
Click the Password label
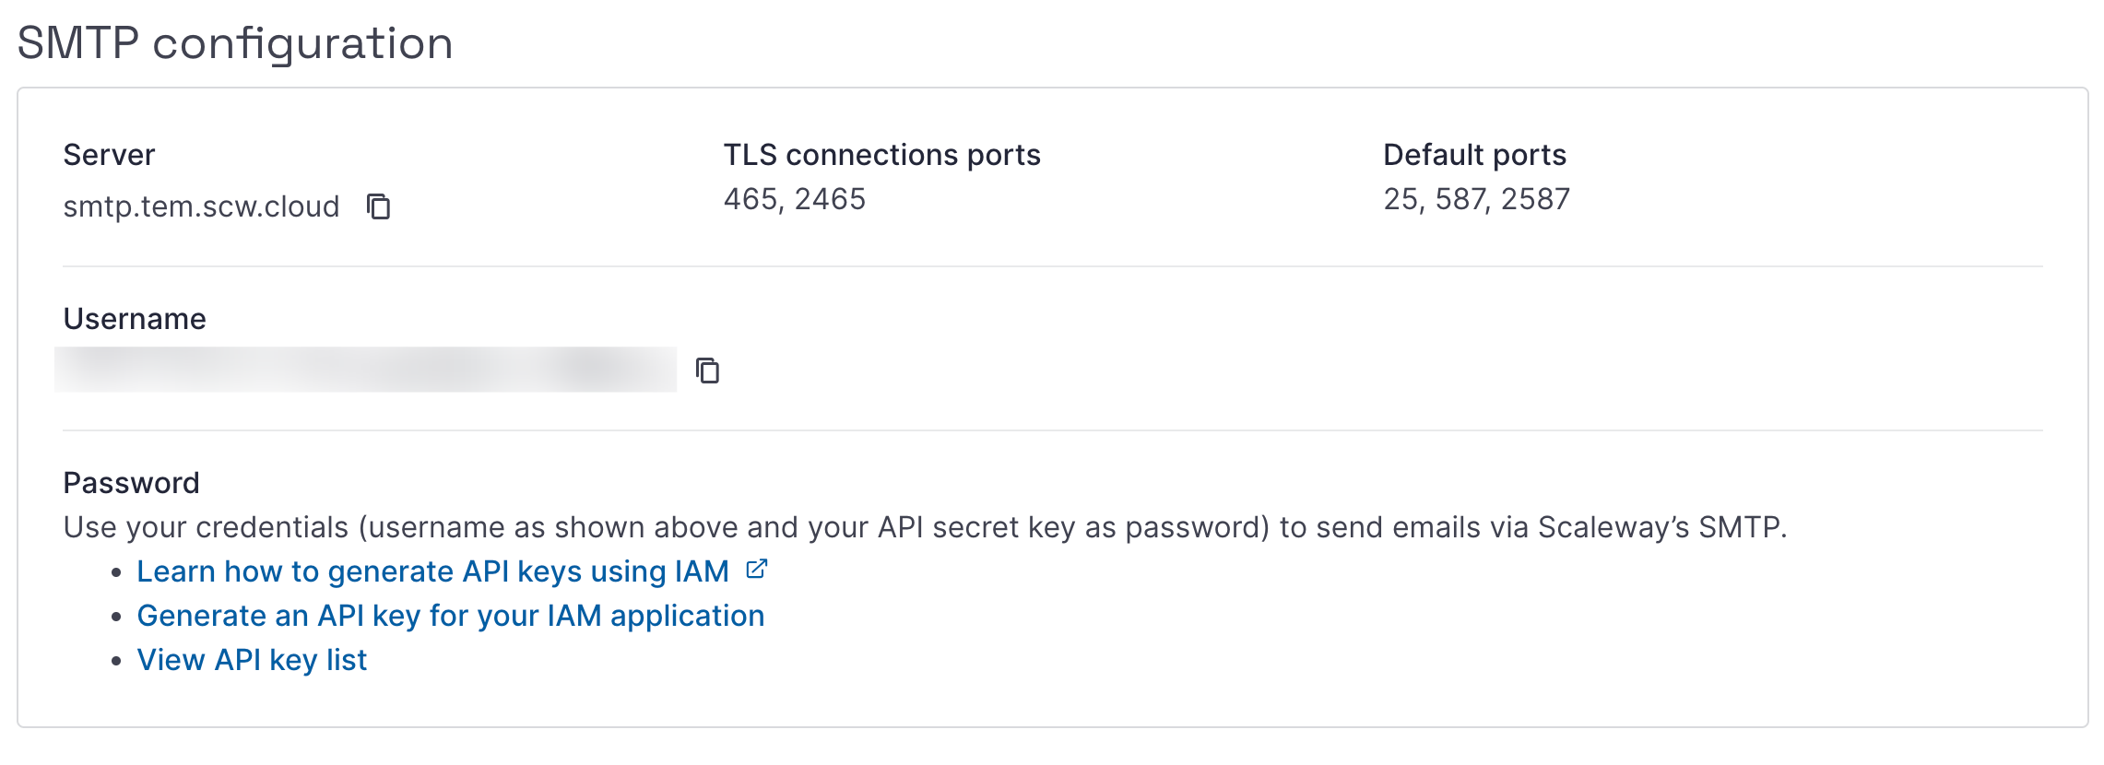(131, 483)
